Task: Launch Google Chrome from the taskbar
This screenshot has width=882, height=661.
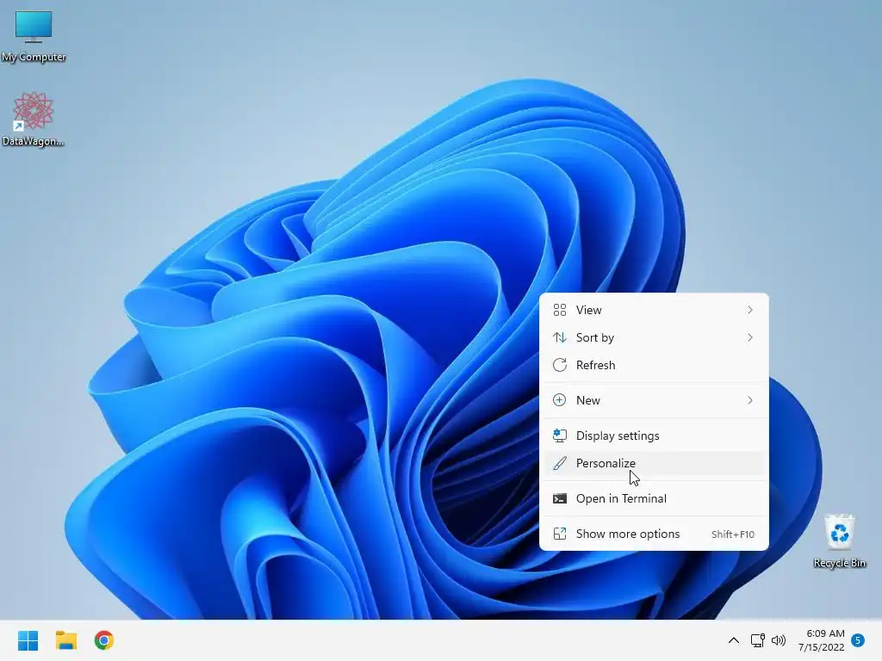Action: click(x=104, y=640)
